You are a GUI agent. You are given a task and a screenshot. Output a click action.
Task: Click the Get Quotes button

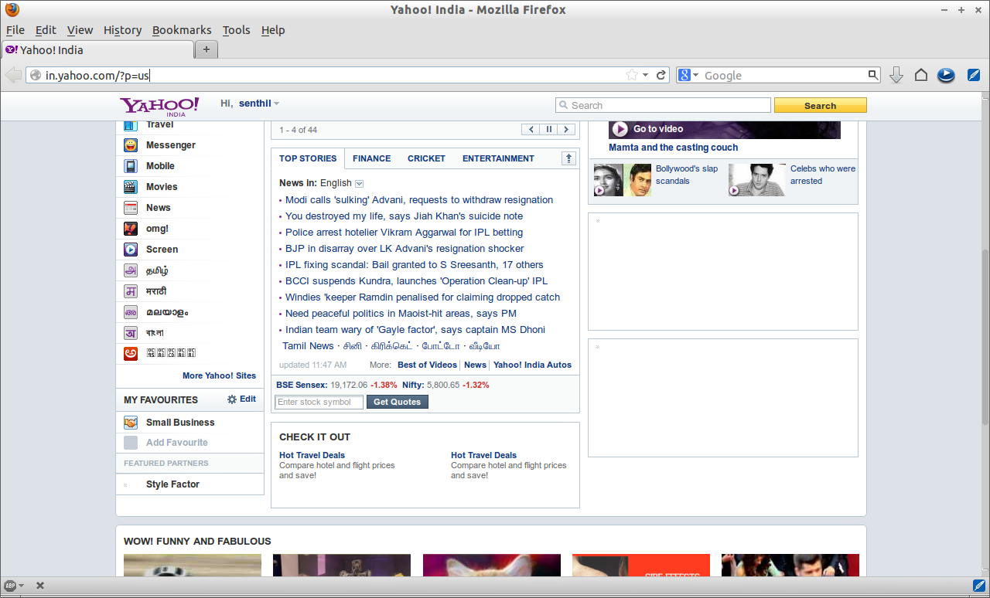click(x=397, y=402)
